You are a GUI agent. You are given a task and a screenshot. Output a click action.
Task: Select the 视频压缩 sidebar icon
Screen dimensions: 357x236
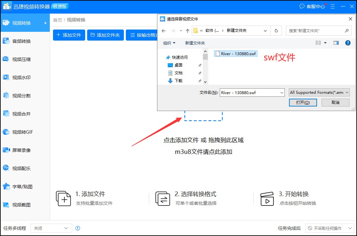click(20, 59)
